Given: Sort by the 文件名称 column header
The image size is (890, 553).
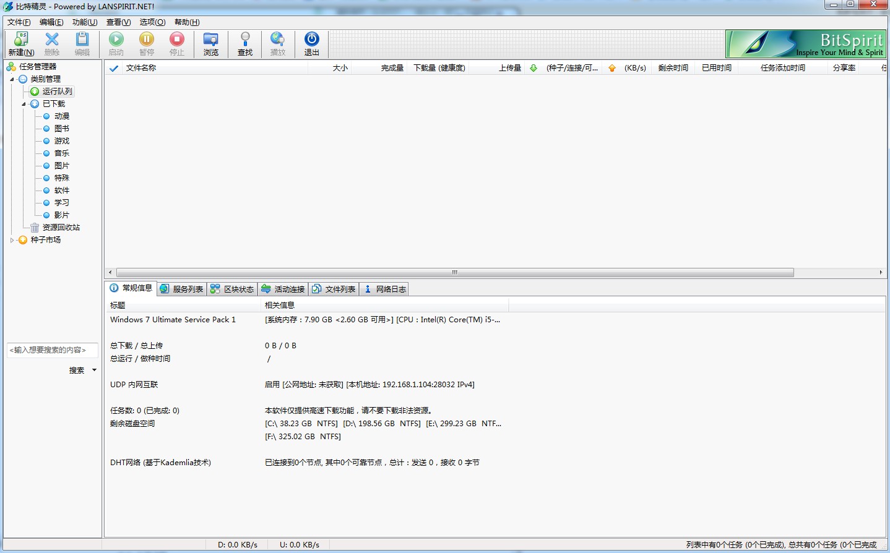Looking at the screenshot, I should tap(141, 68).
